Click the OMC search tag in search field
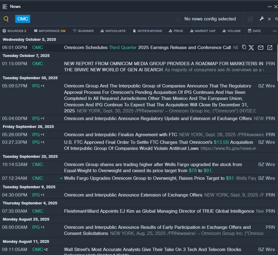Screen dimensions: 278x255 [x=23, y=19]
